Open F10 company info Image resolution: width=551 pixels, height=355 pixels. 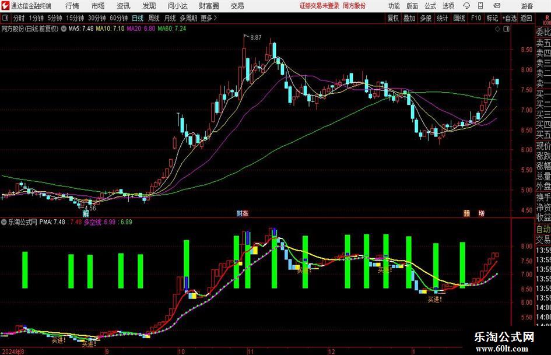(476, 18)
